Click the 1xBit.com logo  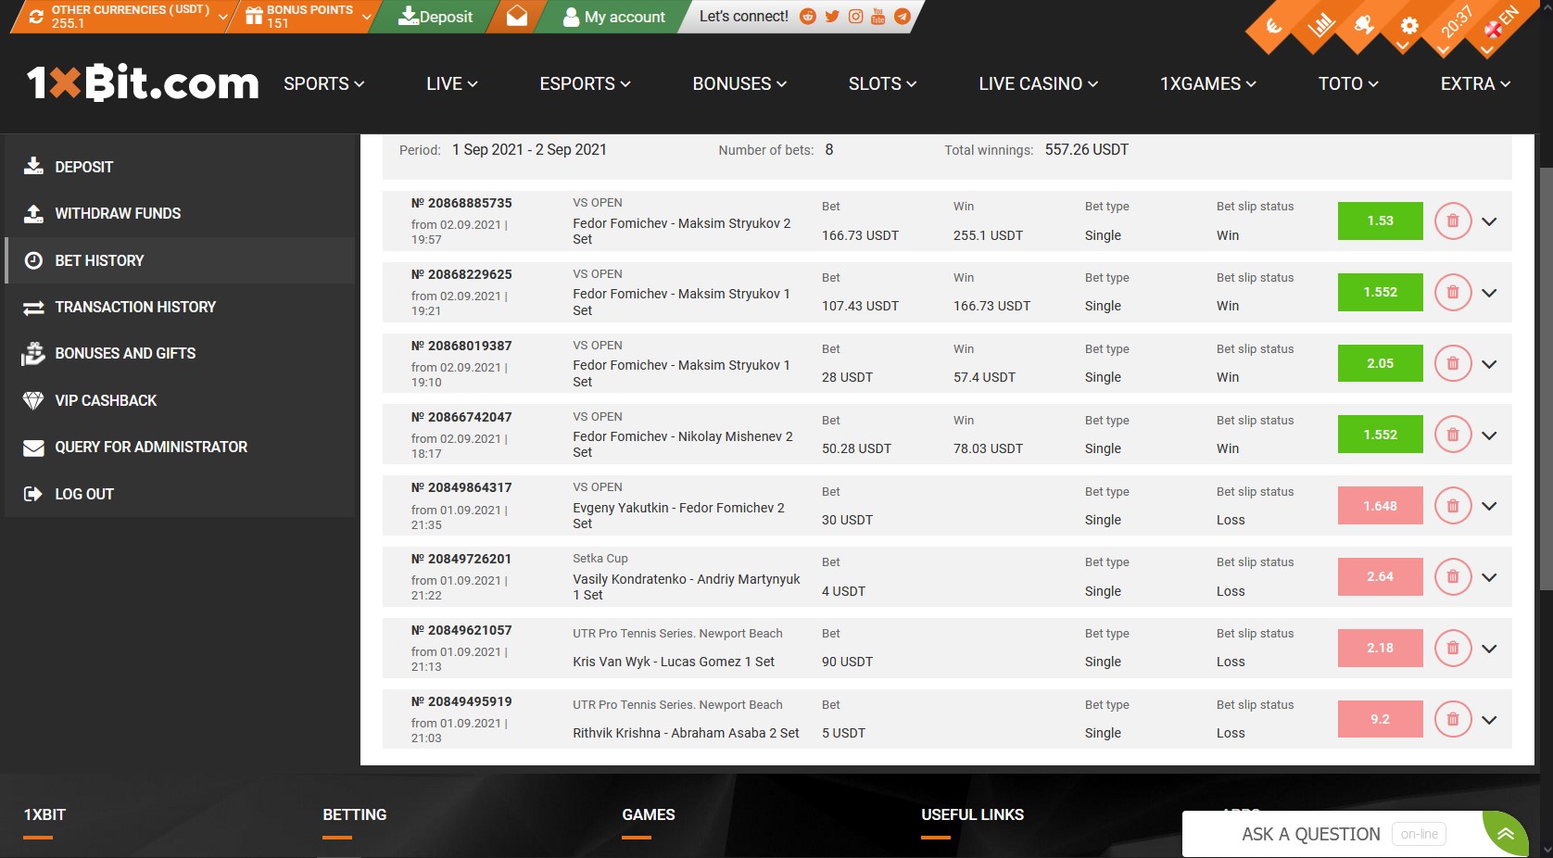point(143,82)
